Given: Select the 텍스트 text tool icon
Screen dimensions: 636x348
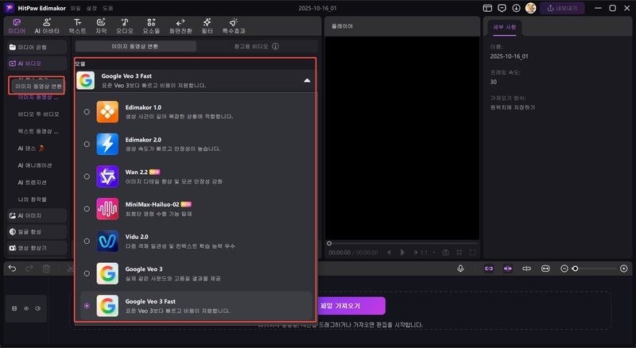Looking at the screenshot, I should click(77, 25).
